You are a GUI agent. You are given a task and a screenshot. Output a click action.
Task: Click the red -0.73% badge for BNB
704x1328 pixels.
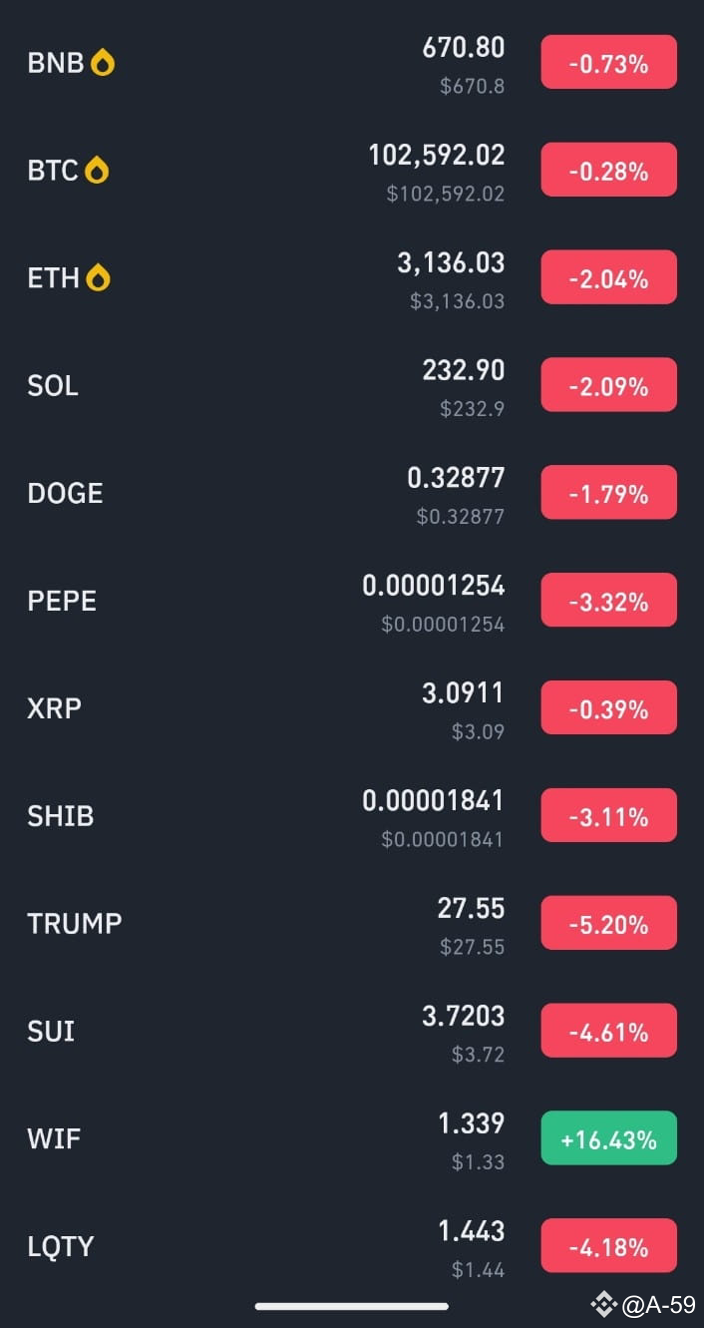coord(608,61)
